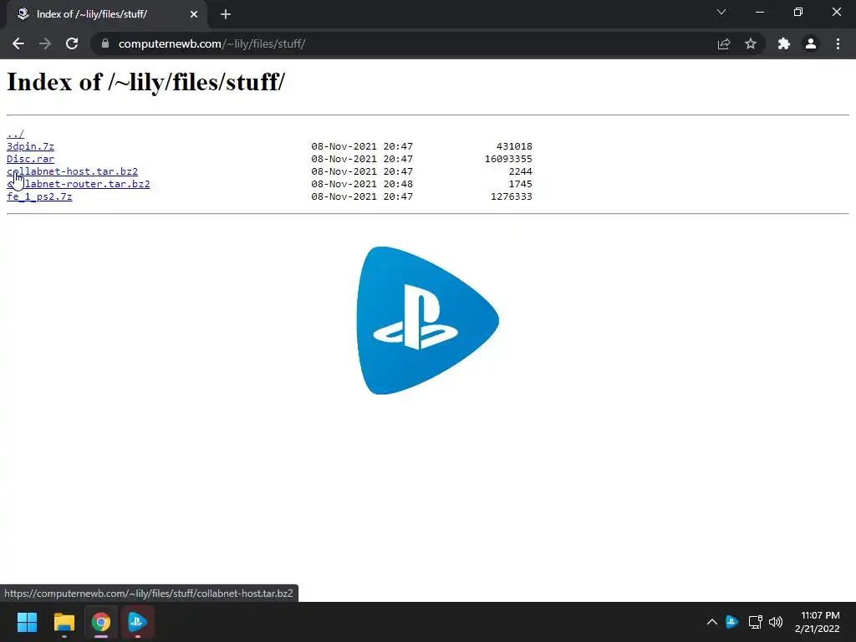The image size is (856, 642).
Task: Click file size value 431018
Action: 514,146
